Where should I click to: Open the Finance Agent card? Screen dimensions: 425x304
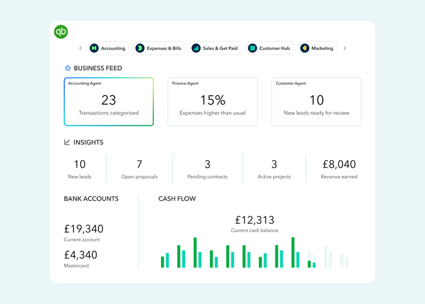pos(213,102)
